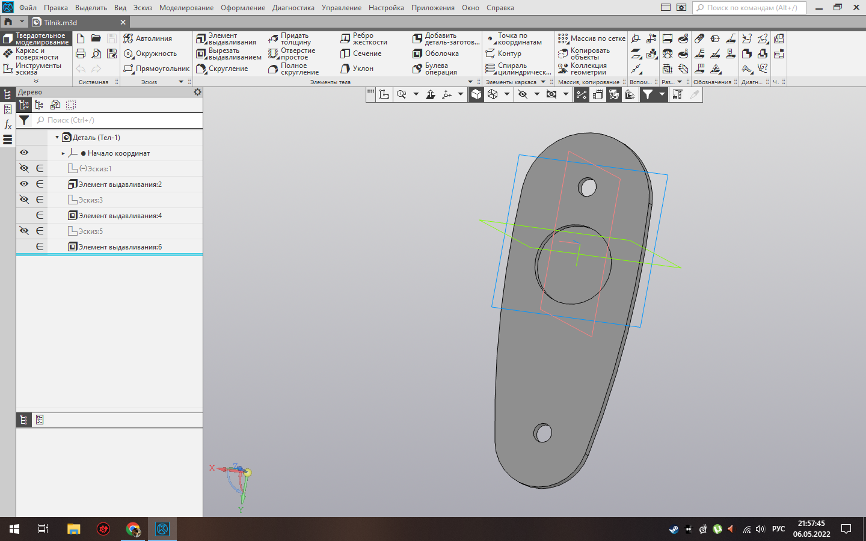Open the tree panel settings gear
This screenshot has width=866, height=541.
pos(197,92)
